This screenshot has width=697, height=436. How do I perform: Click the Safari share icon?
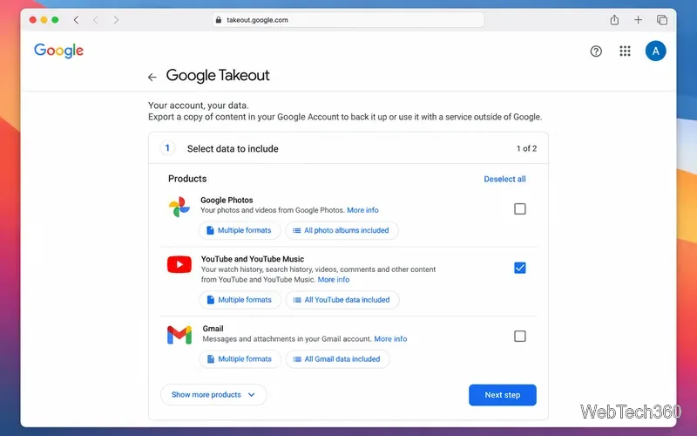pyautogui.click(x=614, y=19)
